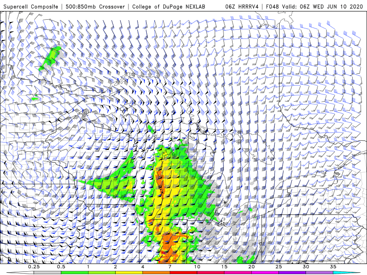Screen dimensions: 367x275
Task: Click the legend value 25
Action: (x=278, y=267)
